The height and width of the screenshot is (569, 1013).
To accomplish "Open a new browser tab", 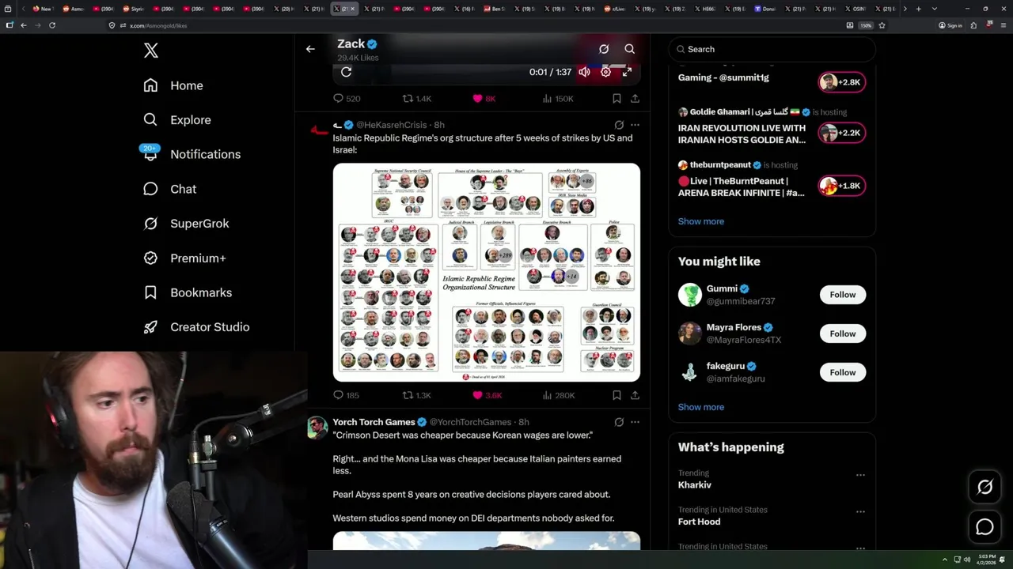I will point(918,9).
